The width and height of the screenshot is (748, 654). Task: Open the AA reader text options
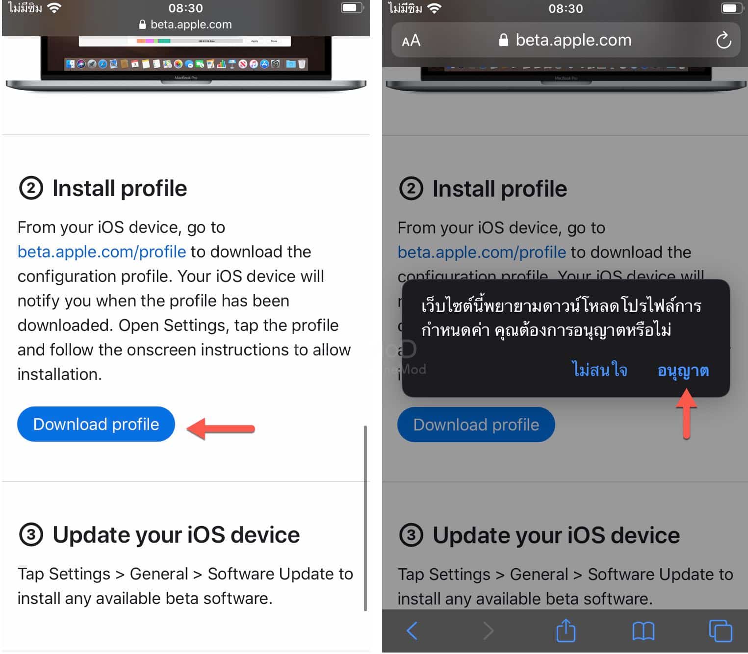click(411, 40)
